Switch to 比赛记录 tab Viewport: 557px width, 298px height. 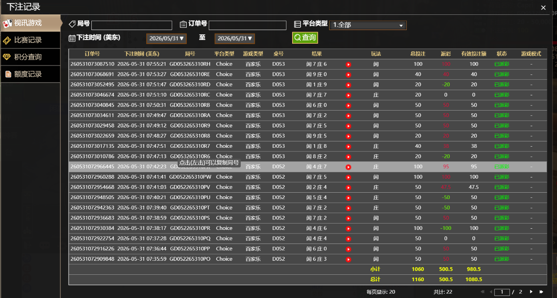[30, 40]
